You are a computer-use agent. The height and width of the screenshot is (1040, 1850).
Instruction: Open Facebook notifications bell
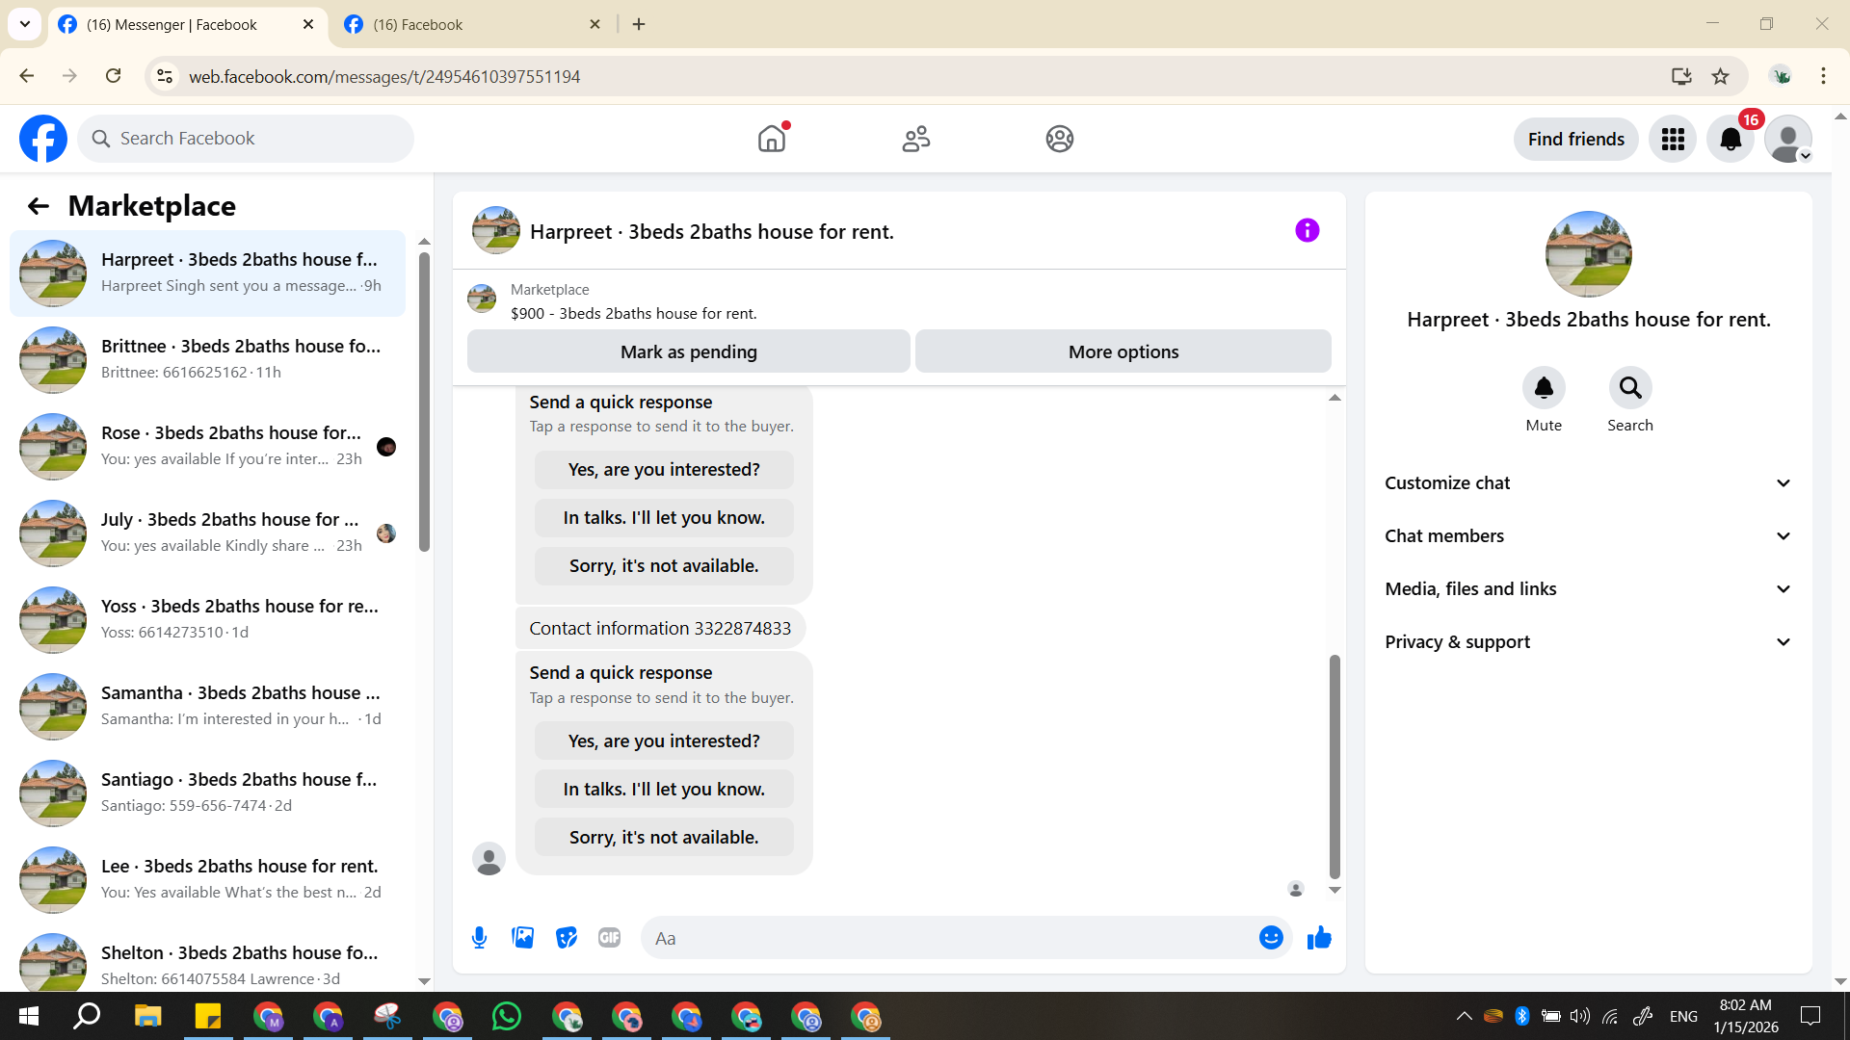pyautogui.click(x=1731, y=140)
